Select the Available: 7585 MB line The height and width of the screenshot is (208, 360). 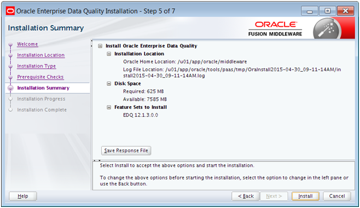point(145,99)
